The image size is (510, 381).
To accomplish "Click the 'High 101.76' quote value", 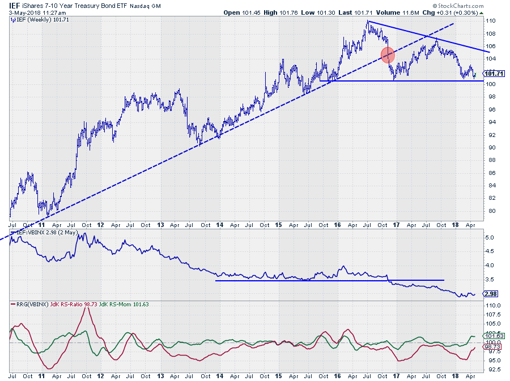I will tap(280, 12).
